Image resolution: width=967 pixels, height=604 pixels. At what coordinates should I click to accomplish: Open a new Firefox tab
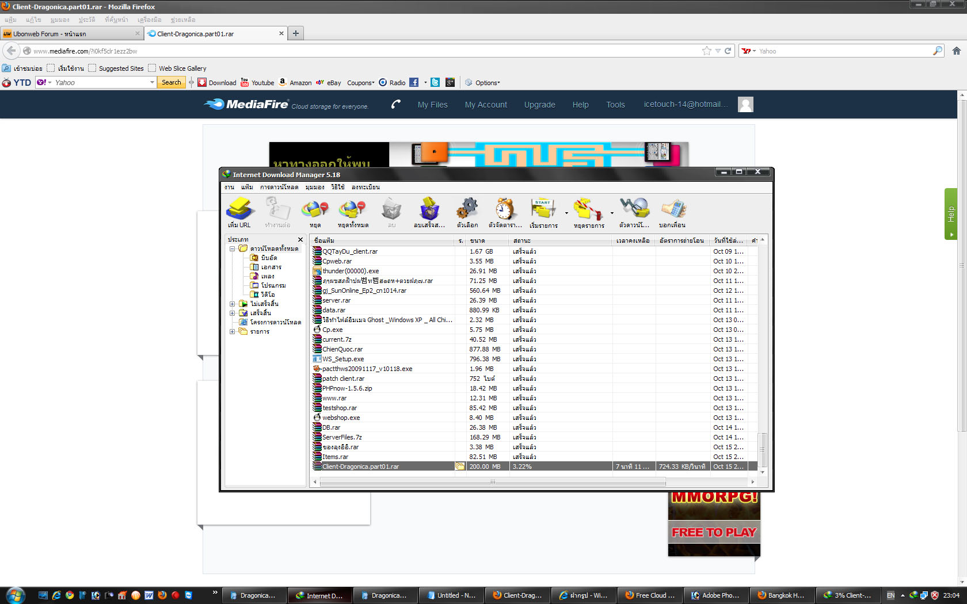(x=295, y=33)
